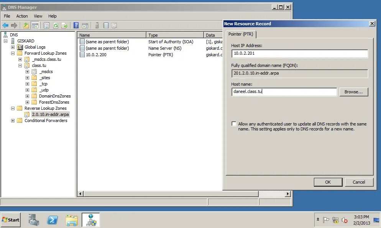
Task: Close the New Resource Record dialog
Action: click(372, 24)
